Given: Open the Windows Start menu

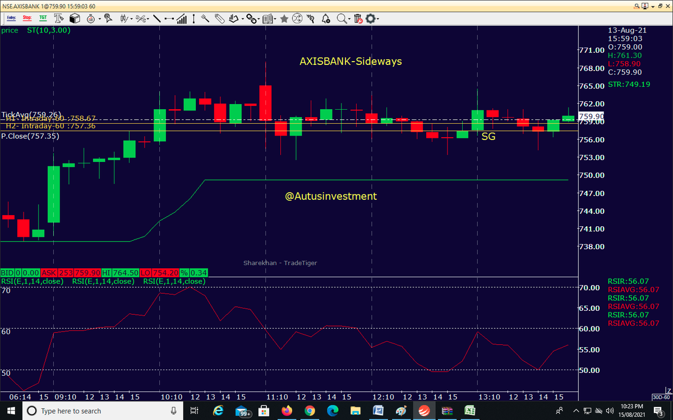Looking at the screenshot, I should (x=11, y=410).
